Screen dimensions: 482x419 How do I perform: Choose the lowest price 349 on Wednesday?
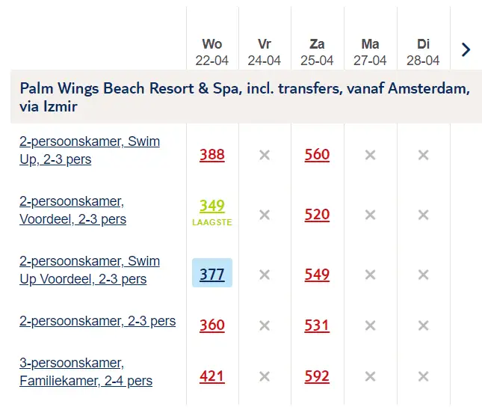tap(212, 206)
